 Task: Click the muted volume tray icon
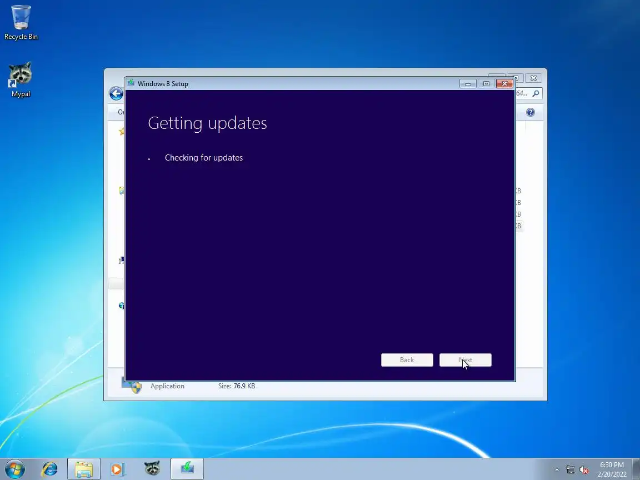point(584,470)
